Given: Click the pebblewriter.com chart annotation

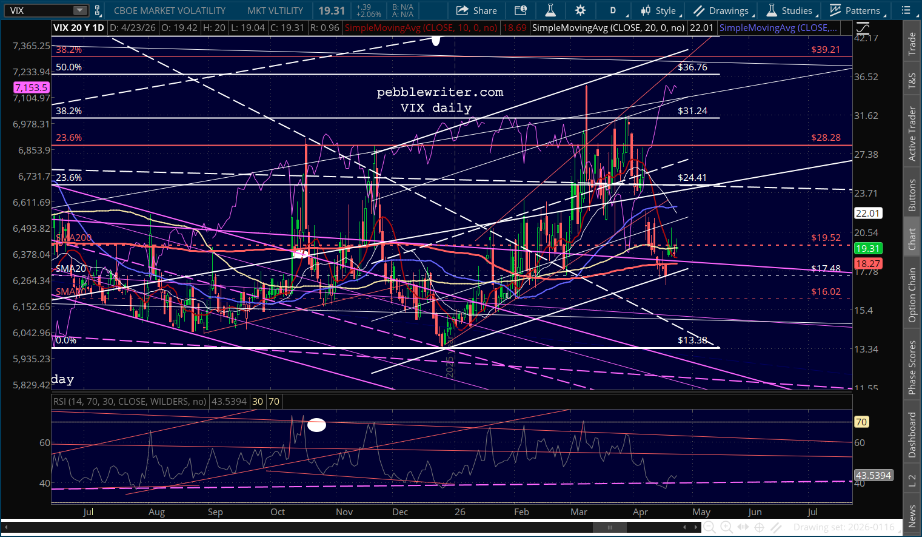Looking at the screenshot, I should [x=440, y=92].
